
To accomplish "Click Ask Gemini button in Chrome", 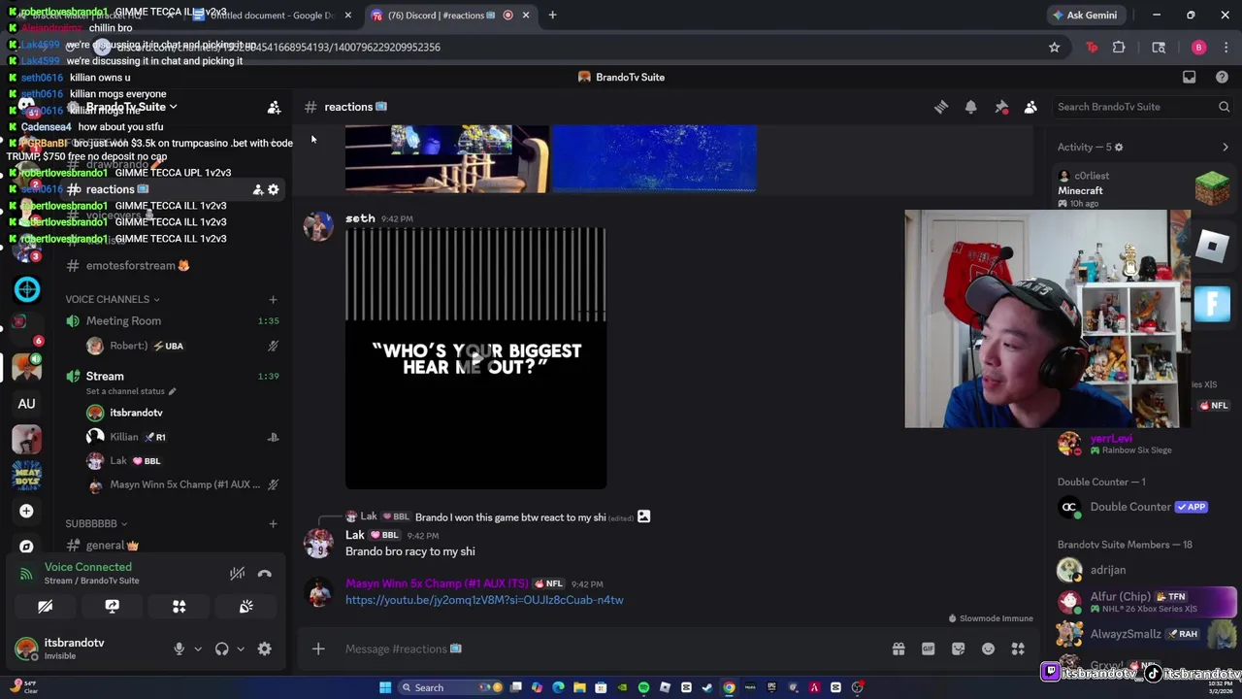I will [x=1085, y=16].
